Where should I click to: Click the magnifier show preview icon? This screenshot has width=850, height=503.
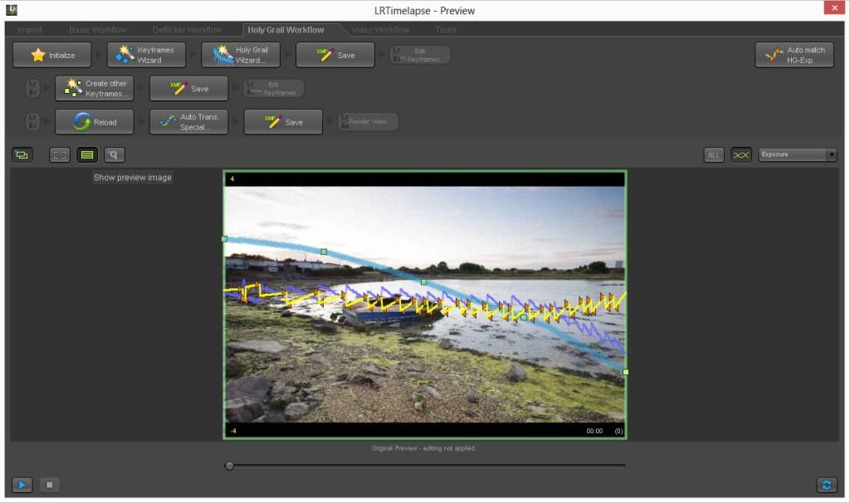114,155
